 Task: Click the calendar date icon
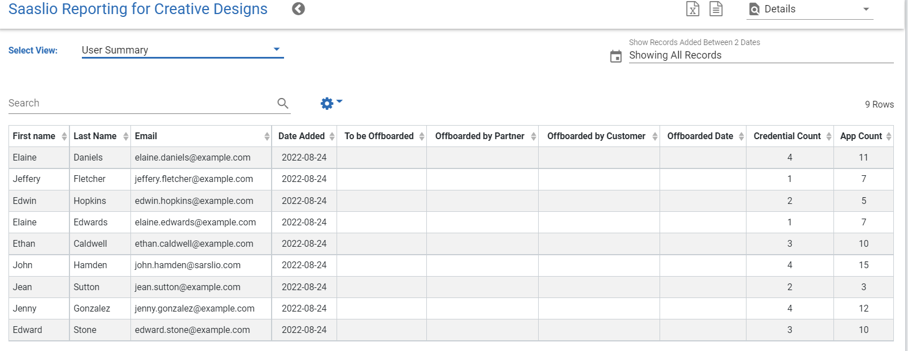(616, 56)
